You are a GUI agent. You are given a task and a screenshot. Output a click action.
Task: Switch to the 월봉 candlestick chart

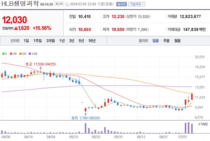click(177, 41)
